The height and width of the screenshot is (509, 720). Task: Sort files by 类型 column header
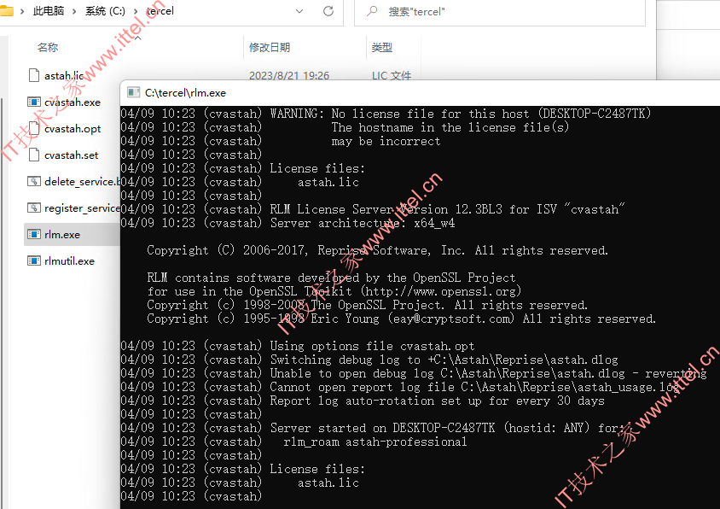click(382, 47)
